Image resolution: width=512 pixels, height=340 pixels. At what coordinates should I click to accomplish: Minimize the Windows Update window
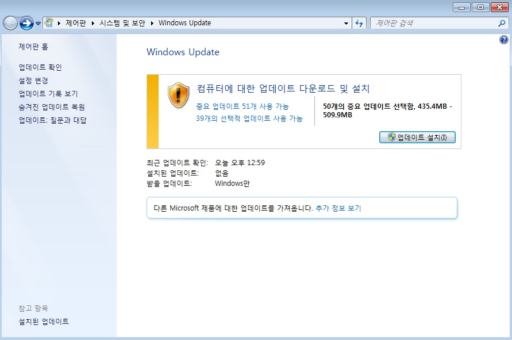(461, 7)
